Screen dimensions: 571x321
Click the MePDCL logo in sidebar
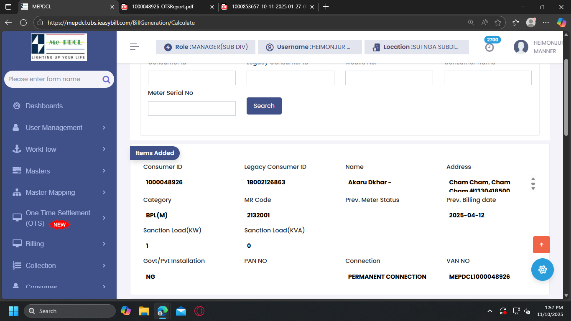pos(59,47)
